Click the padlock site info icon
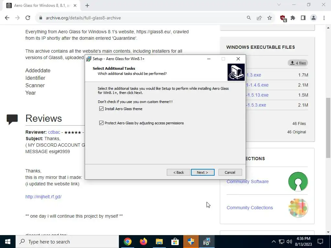 pyautogui.click(x=41, y=18)
